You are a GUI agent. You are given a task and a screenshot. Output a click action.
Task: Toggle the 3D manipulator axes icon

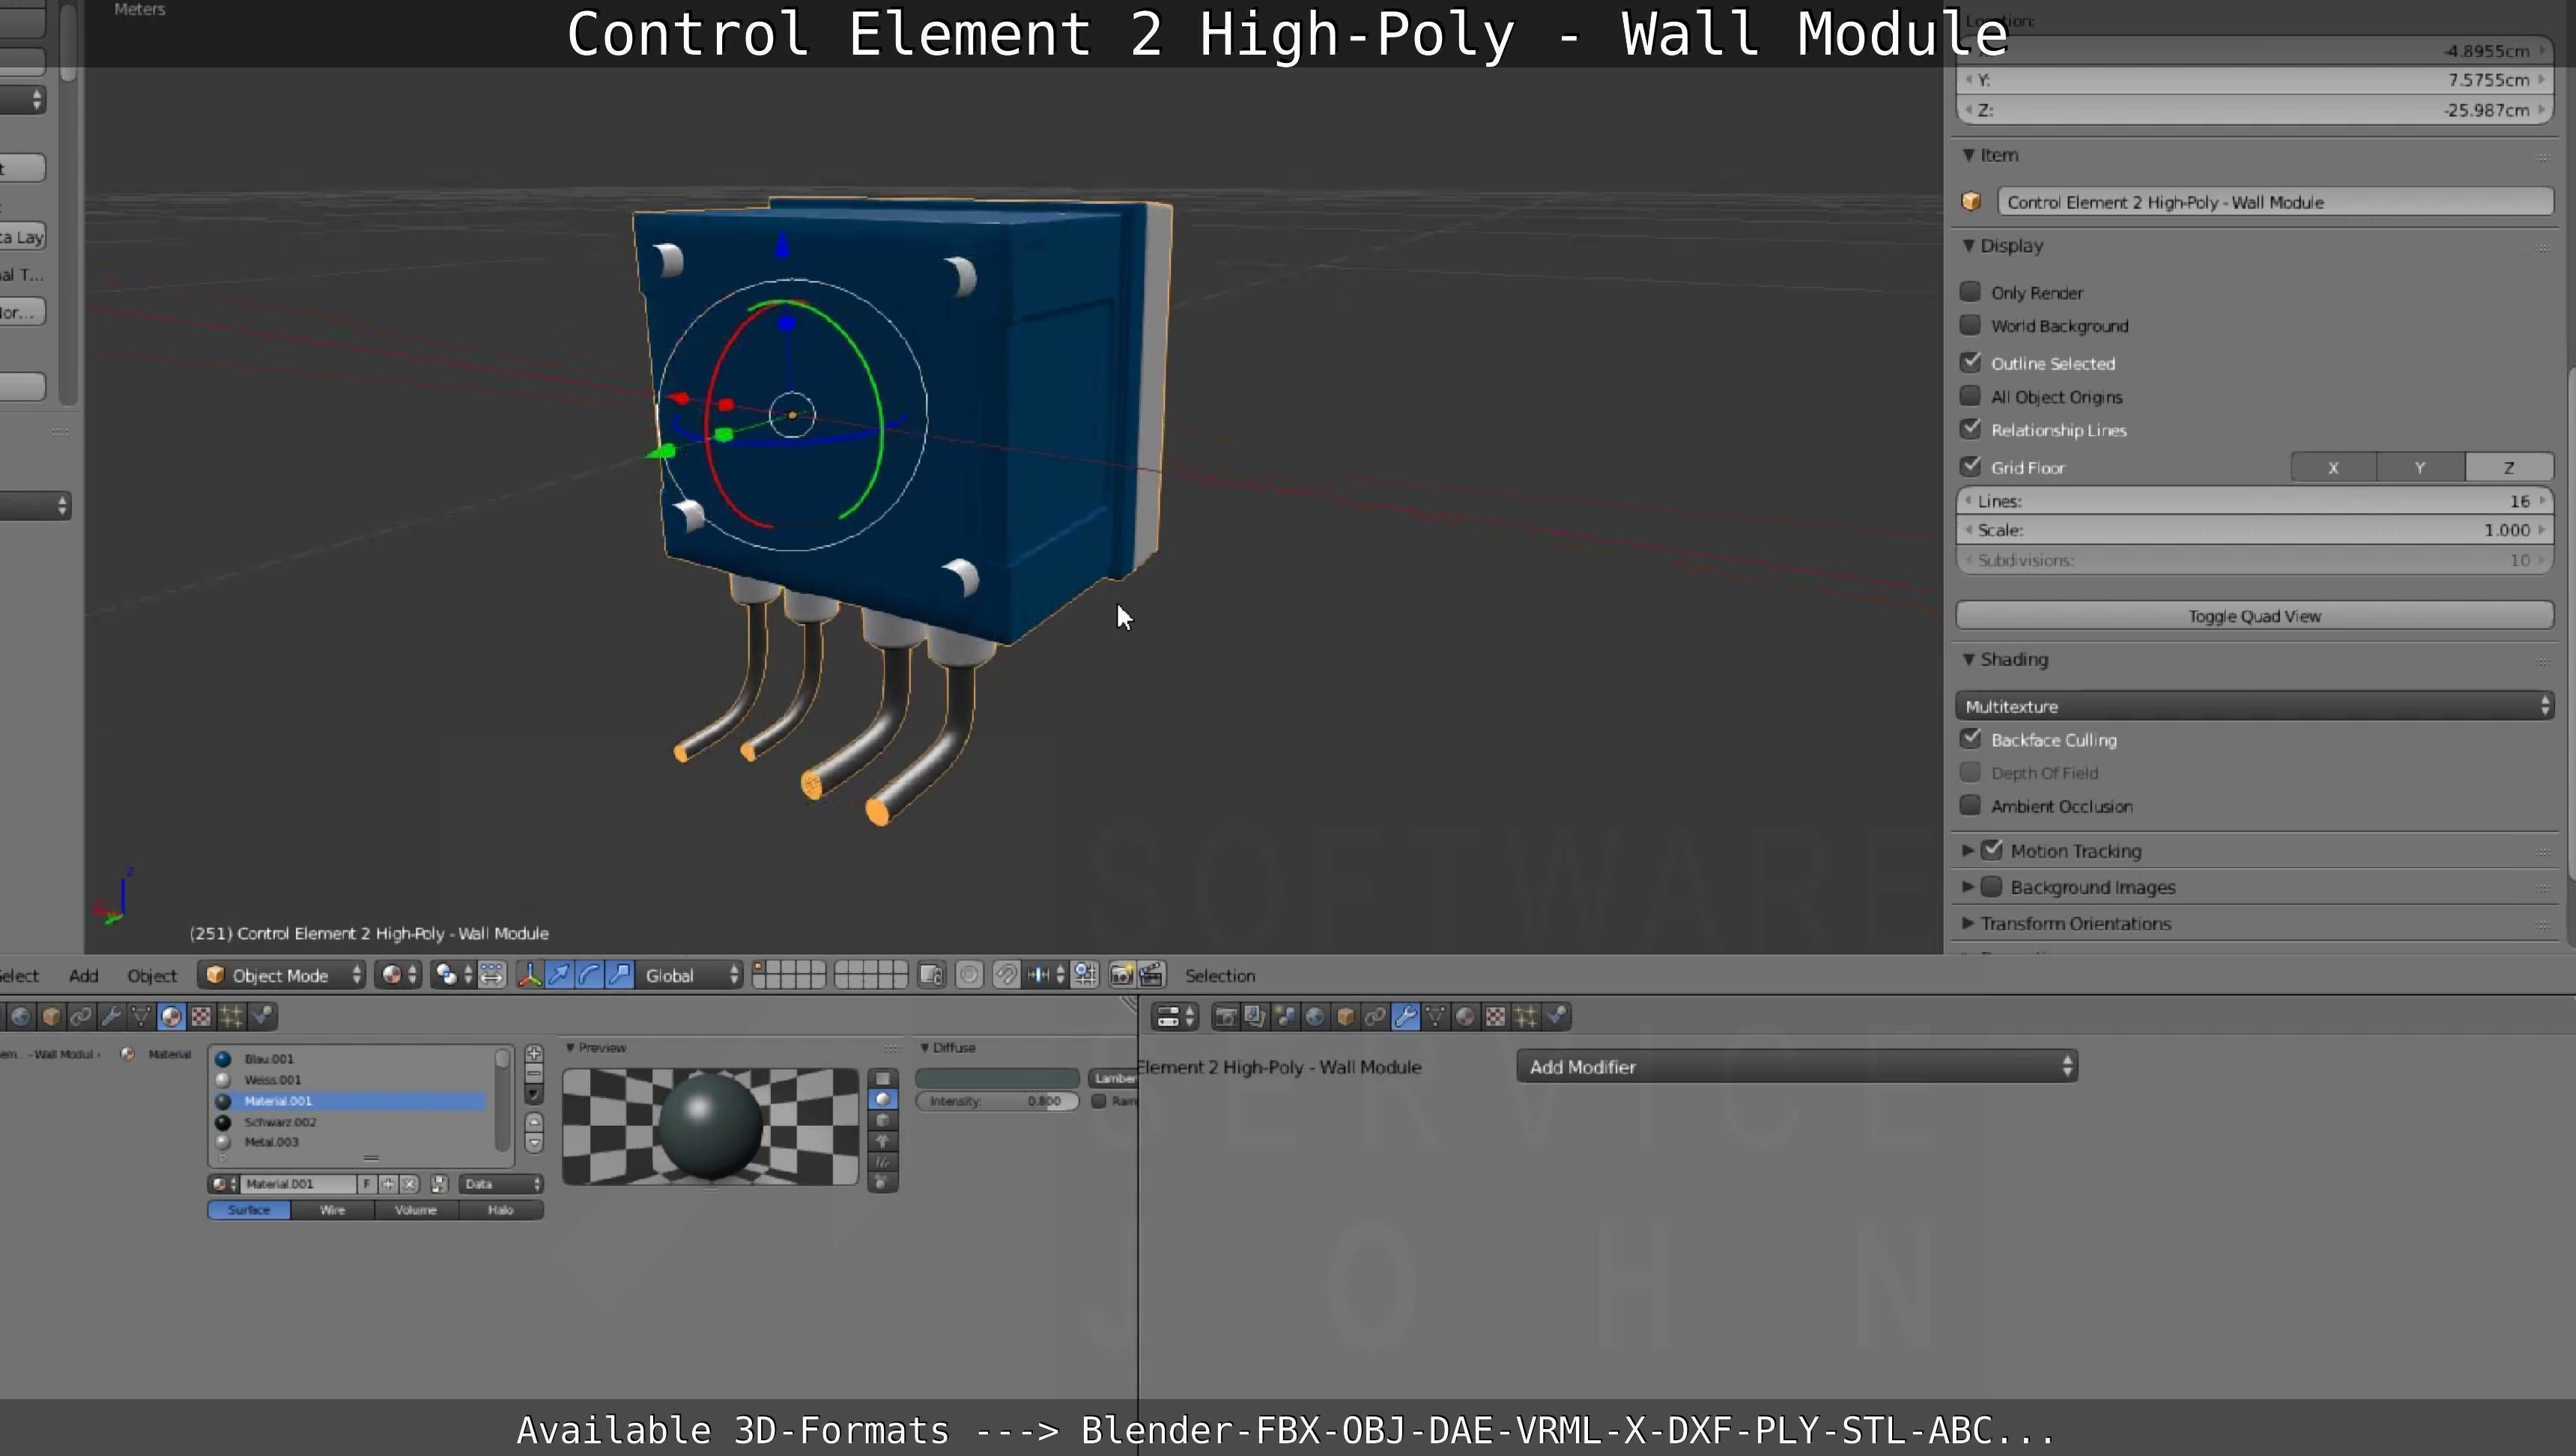pyautogui.click(x=529, y=975)
